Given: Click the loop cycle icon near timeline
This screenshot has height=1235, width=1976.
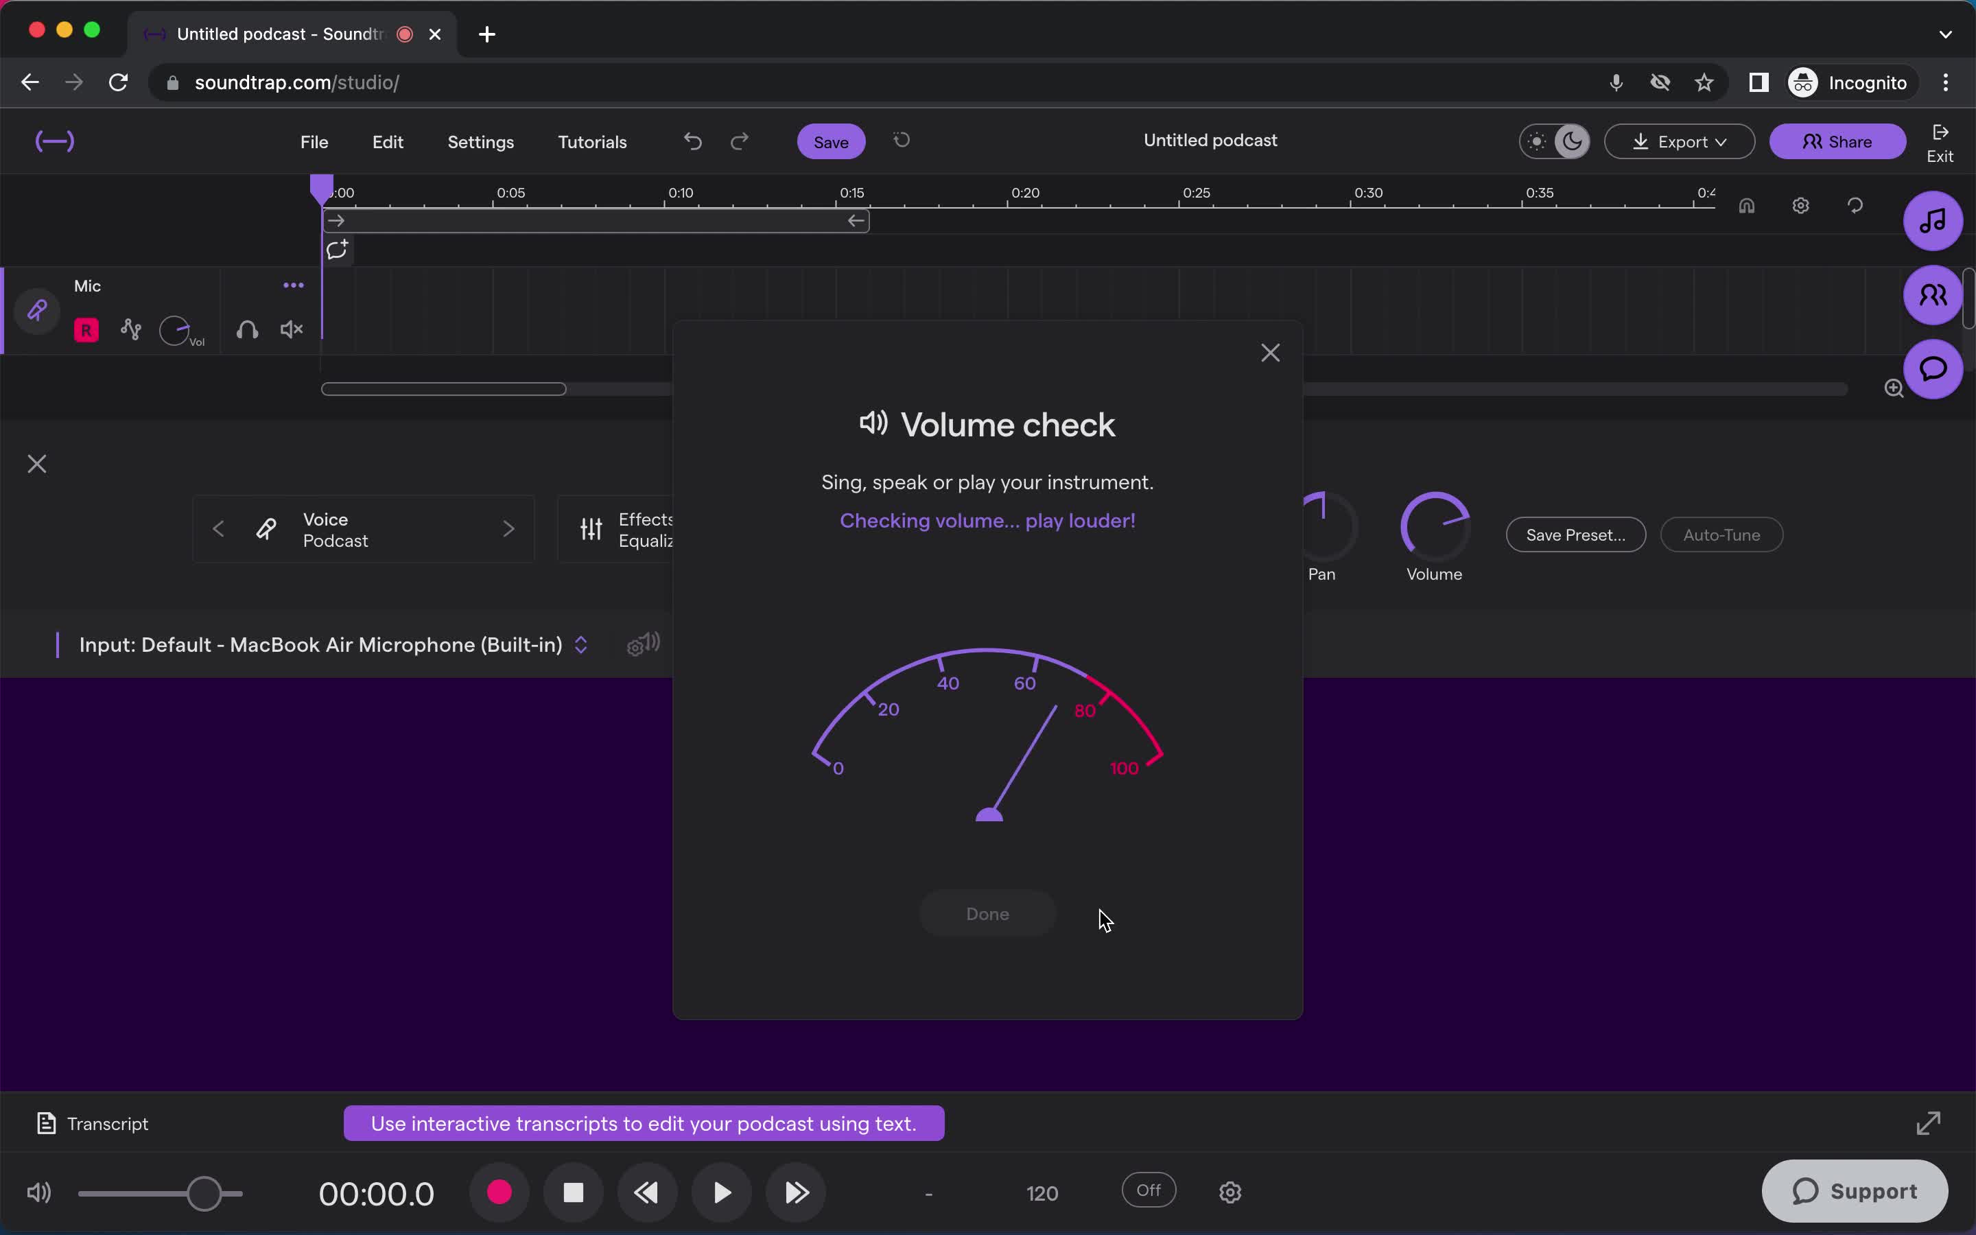Looking at the screenshot, I should click(x=1855, y=206).
